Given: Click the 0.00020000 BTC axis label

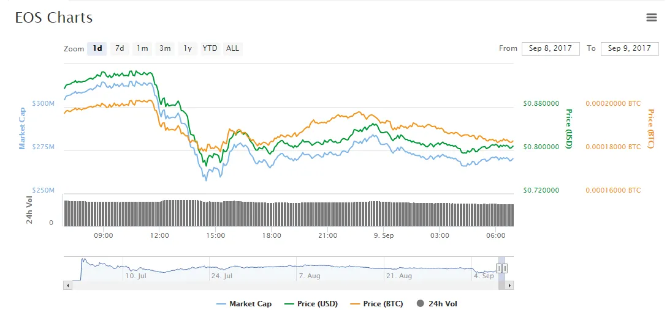Looking at the screenshot, I should tap(613, 103).
